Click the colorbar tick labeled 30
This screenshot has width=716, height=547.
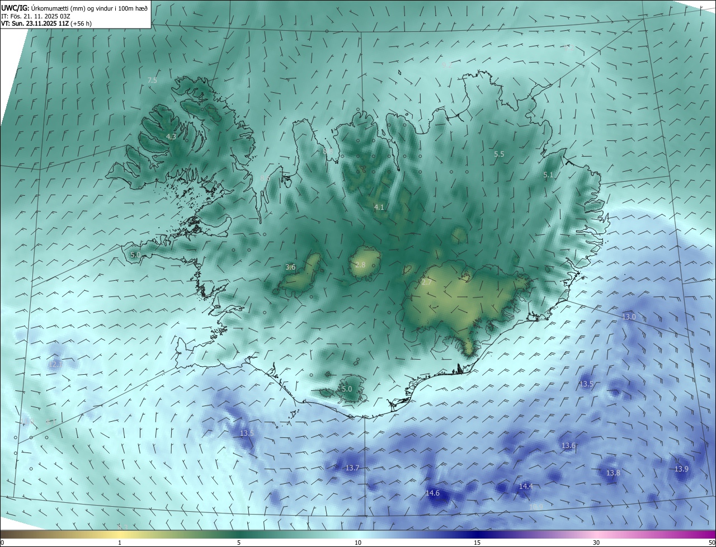[596, 543]
